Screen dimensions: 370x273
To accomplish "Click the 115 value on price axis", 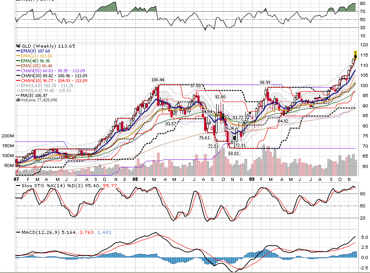I will pyautogui.click(x=364, y=55).
